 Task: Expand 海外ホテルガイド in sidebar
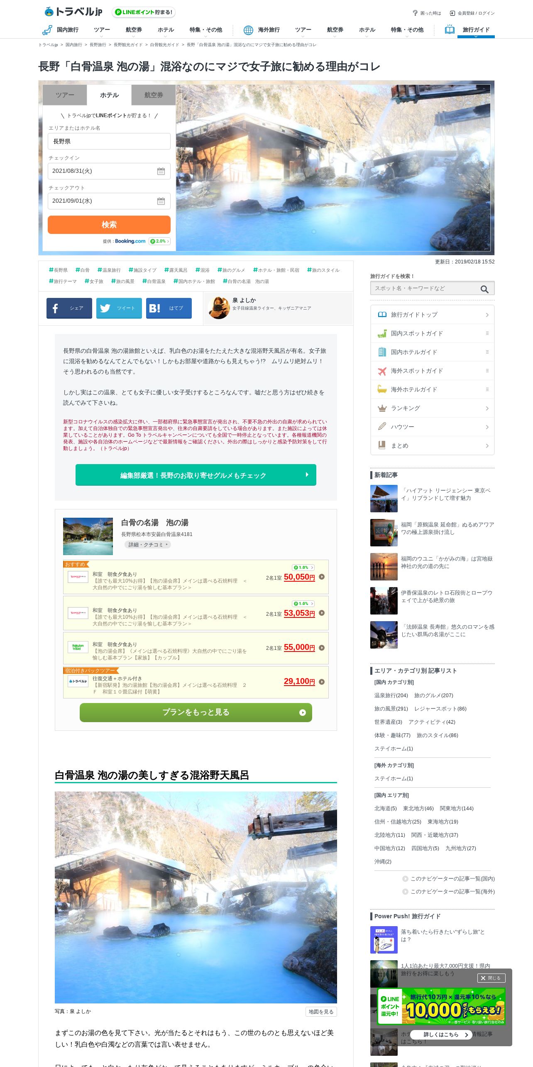[x=432, y=389]
